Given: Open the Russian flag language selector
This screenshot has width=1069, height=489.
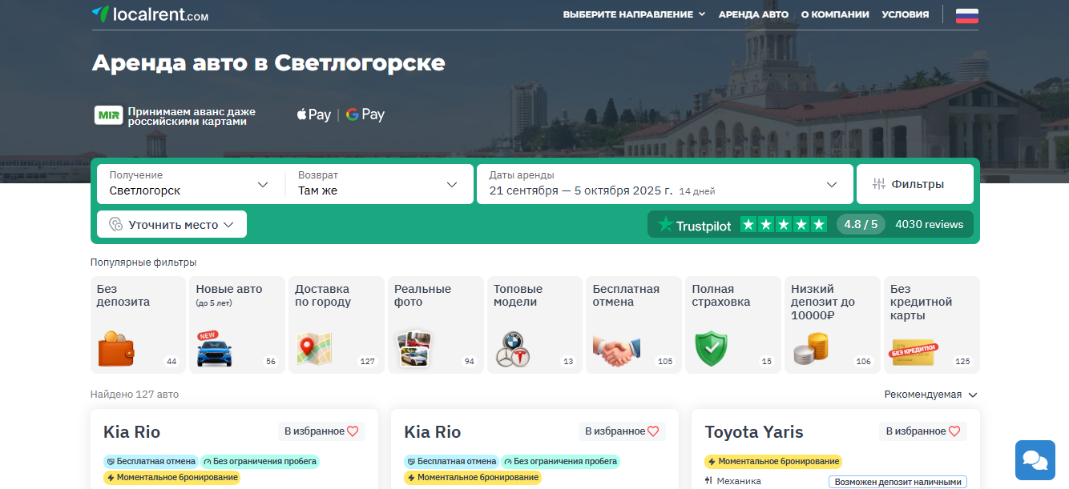Looking at the screenshot, I should (967, 14).
